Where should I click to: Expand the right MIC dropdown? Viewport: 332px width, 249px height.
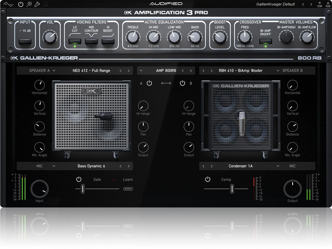[x=278, y=166]
